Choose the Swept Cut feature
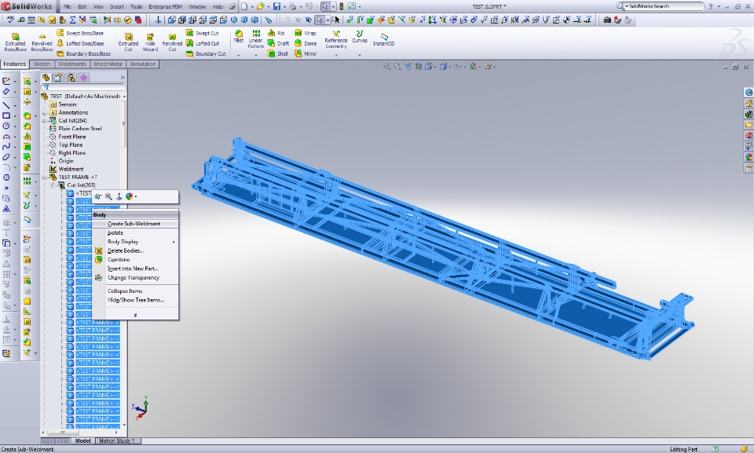Screen dimensions: 754x453 click(x=203, y=33)
